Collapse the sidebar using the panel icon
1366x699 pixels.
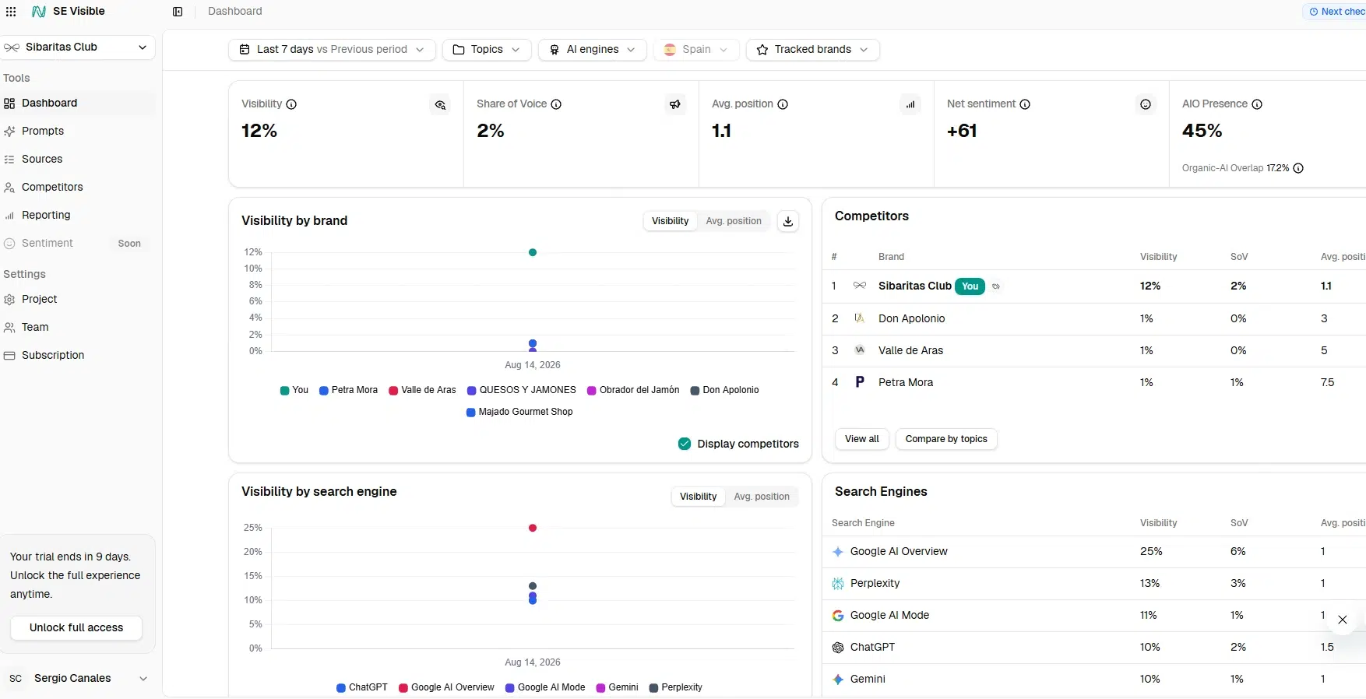[x=178, y=12]
